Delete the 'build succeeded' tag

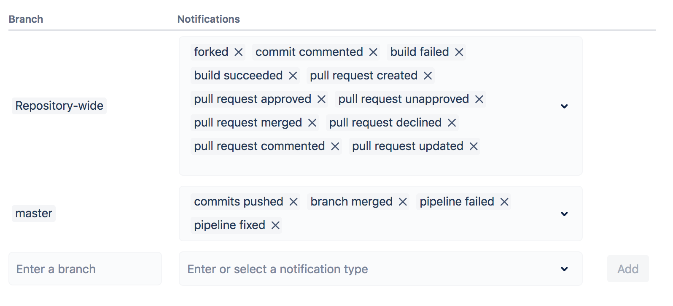point(293,76)
